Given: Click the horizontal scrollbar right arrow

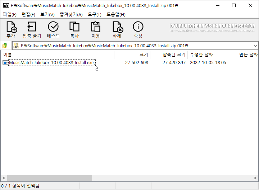Looking at the screenshot, I should pos(255,178).
